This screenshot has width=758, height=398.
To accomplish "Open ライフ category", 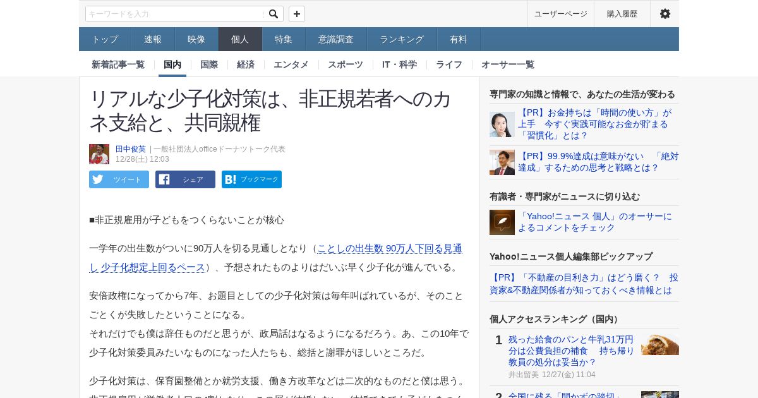I will click(449, 64).
